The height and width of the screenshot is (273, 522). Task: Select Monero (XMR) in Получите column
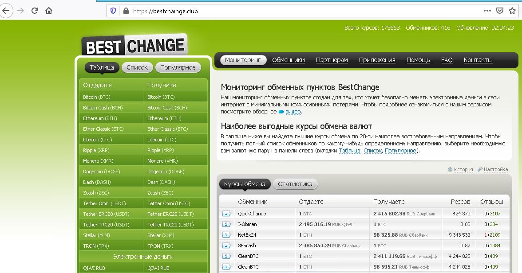tap(175, 161)
